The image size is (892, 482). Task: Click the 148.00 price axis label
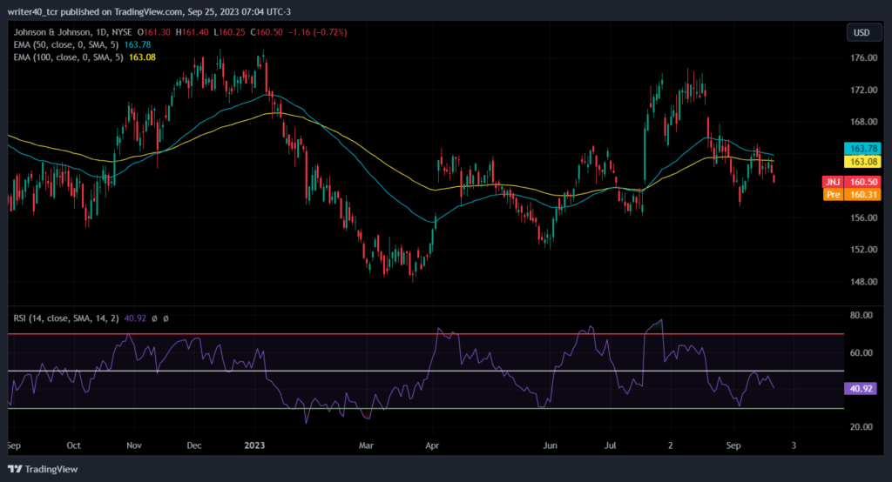coord(863,281)
